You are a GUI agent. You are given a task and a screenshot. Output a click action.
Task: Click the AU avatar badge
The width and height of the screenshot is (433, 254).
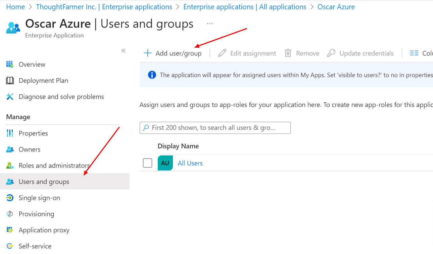coord(165,163)
